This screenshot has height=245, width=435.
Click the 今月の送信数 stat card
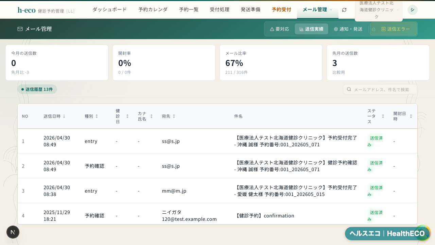57,63
